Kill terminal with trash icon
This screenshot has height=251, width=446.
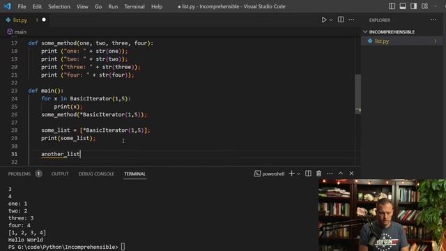pos(318,174)
